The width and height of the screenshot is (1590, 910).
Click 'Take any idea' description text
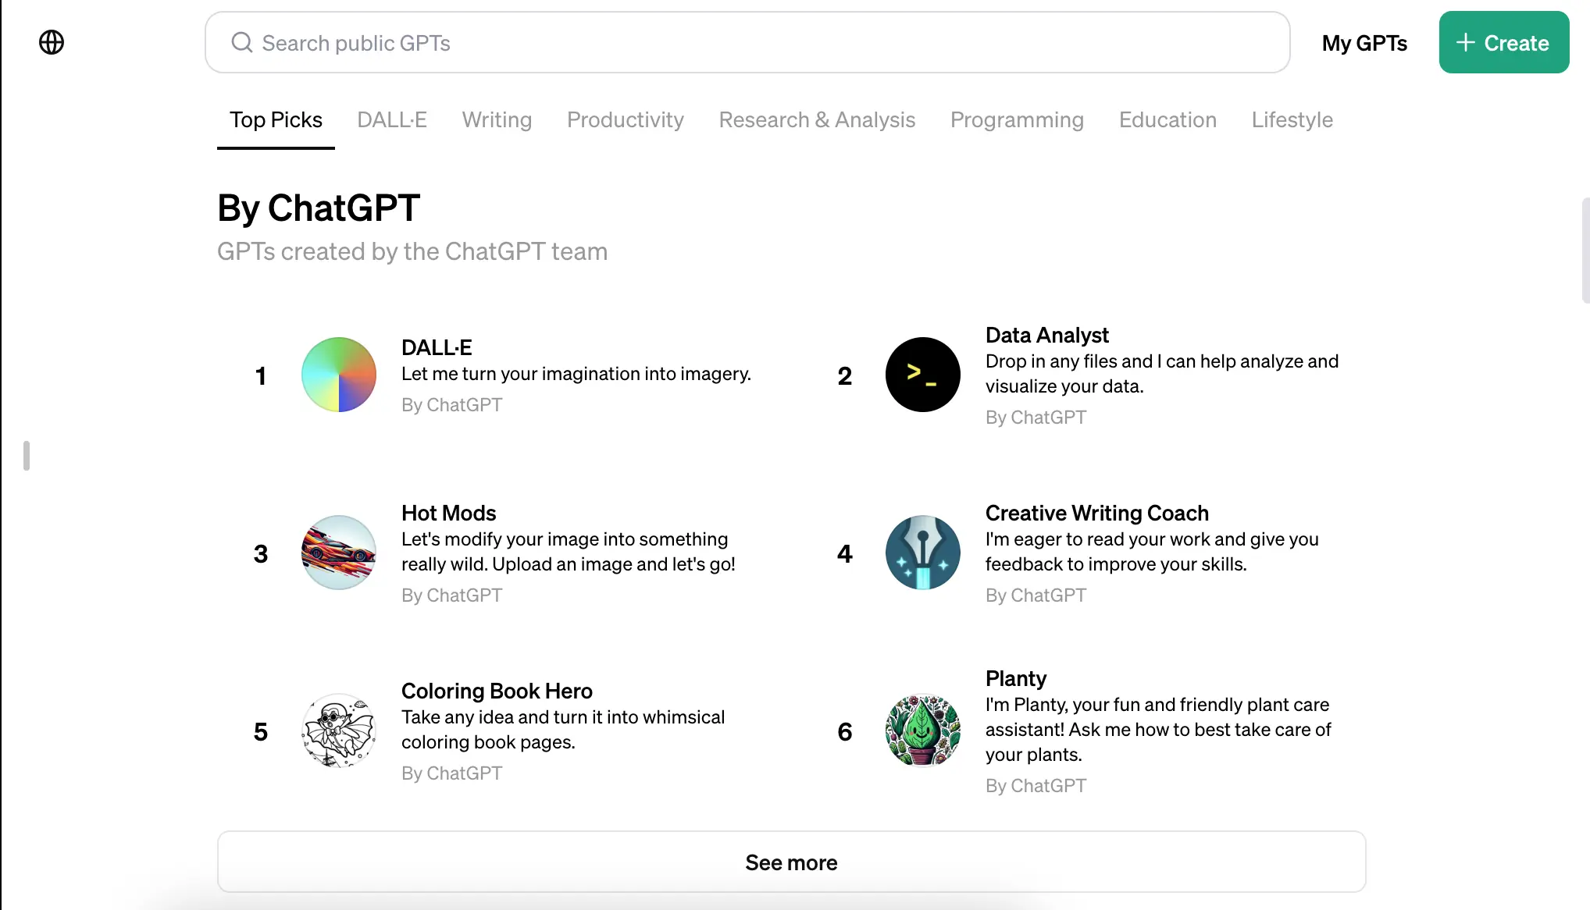point(563,730)
